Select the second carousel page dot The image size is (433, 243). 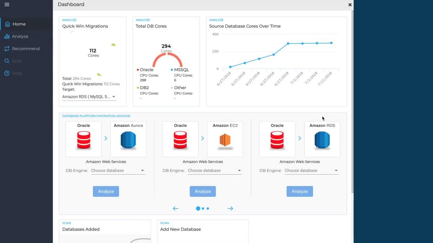pyautogui.click(x=203, y=209)
